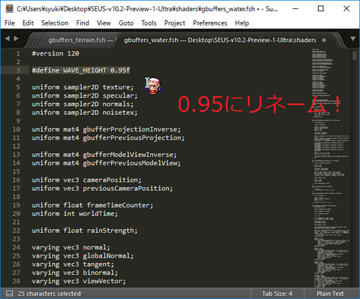This screenshot has height=299, width=360.
Task: Click the '#version 120' line
Action: pyautogui.click(x=55, y=53)
